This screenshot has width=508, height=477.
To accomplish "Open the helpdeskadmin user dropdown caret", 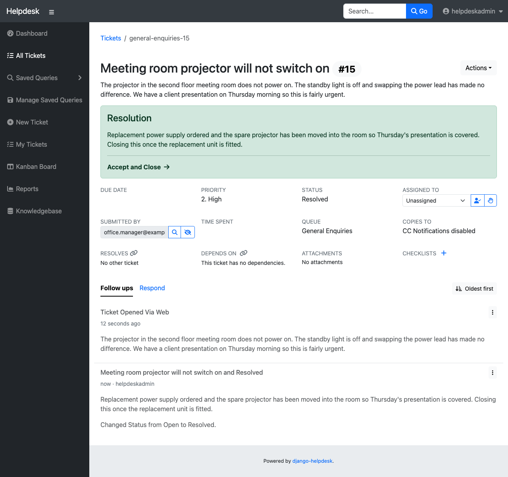I will tap(501, 11).
